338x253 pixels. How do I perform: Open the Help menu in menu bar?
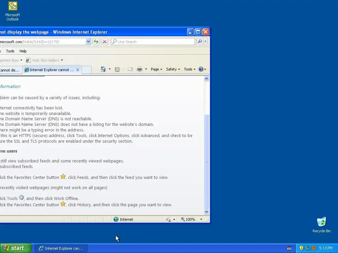coord(23,51)
